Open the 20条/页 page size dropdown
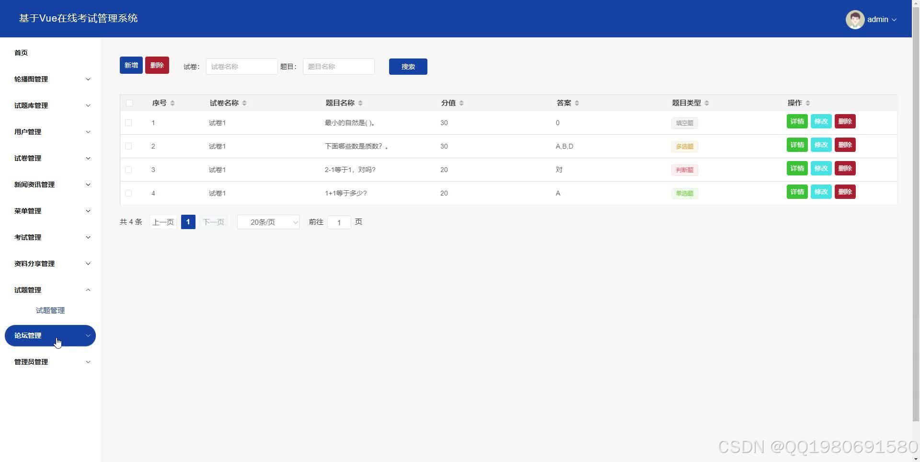 (268, 222)
